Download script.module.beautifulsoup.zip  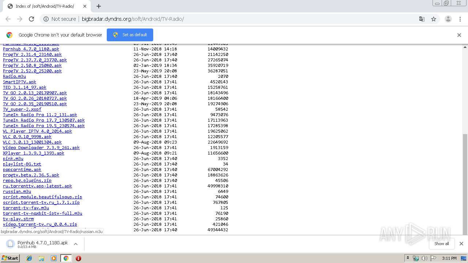coord(42,197)
